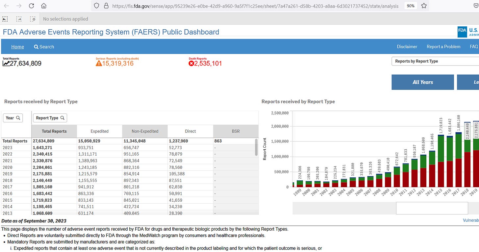Open the FAQ link
The width and height of the screenshot is (479, 252).
[x=474, y=47]
